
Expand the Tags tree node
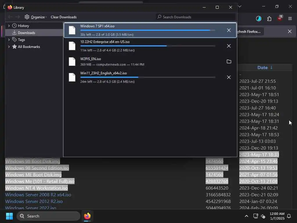click(x=9, y=39)
